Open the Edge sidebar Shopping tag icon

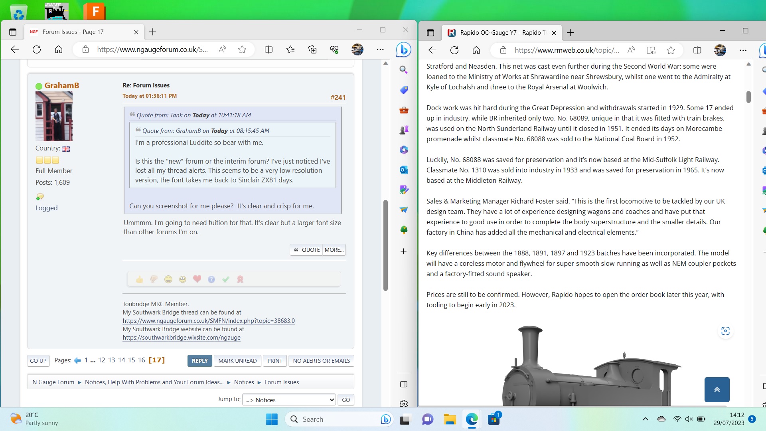click(404, 90)
